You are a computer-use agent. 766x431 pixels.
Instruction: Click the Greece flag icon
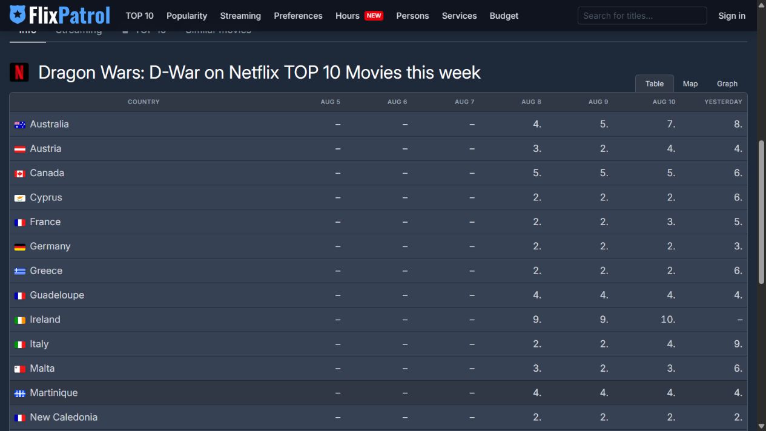20,271
